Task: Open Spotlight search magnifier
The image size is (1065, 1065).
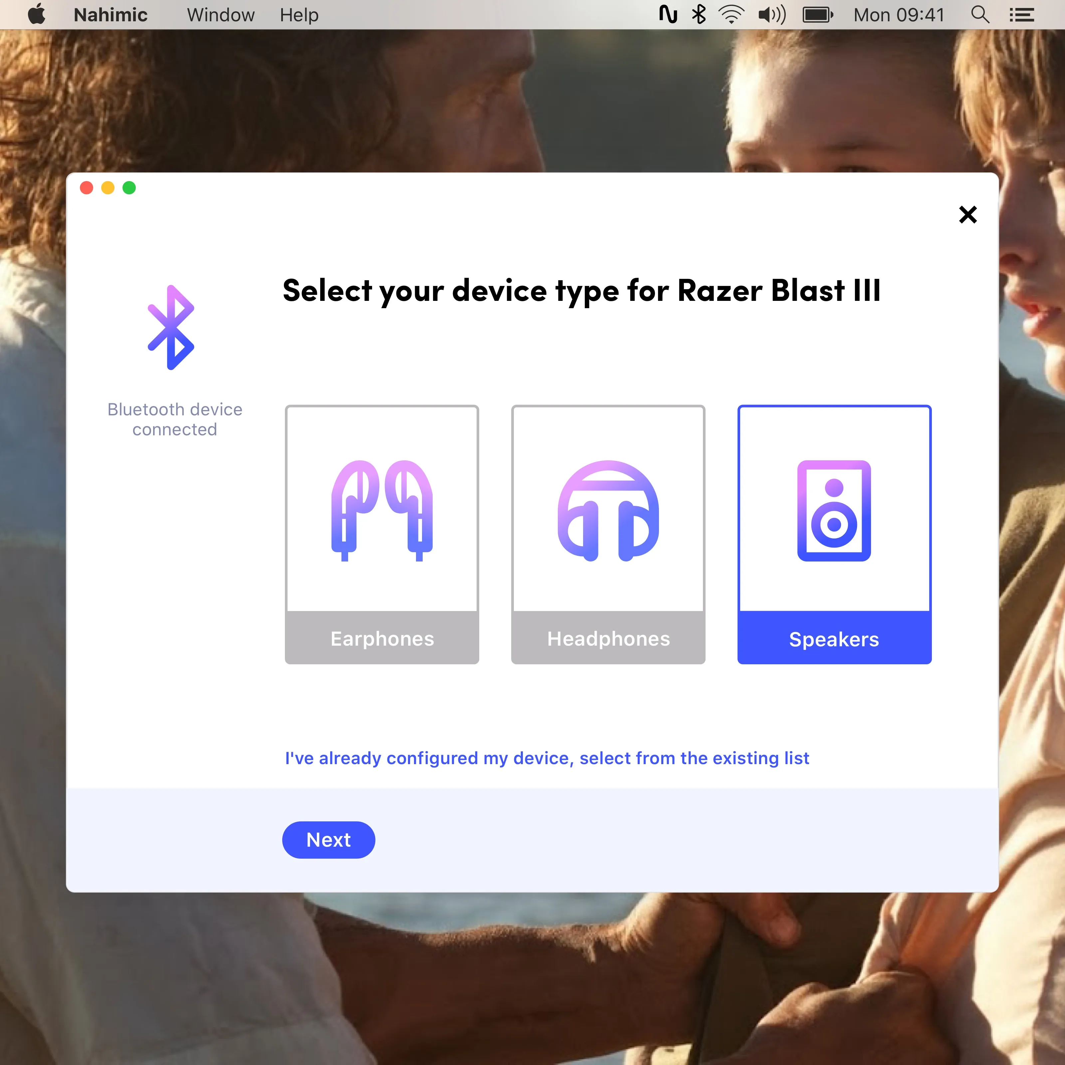Action: click(x=979, y=14)
